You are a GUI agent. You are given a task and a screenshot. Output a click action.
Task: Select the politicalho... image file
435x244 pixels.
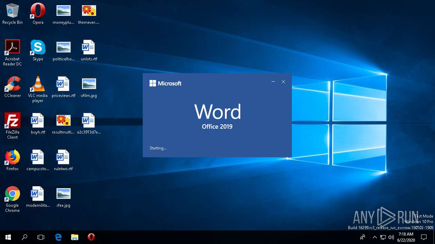(64, 50)
